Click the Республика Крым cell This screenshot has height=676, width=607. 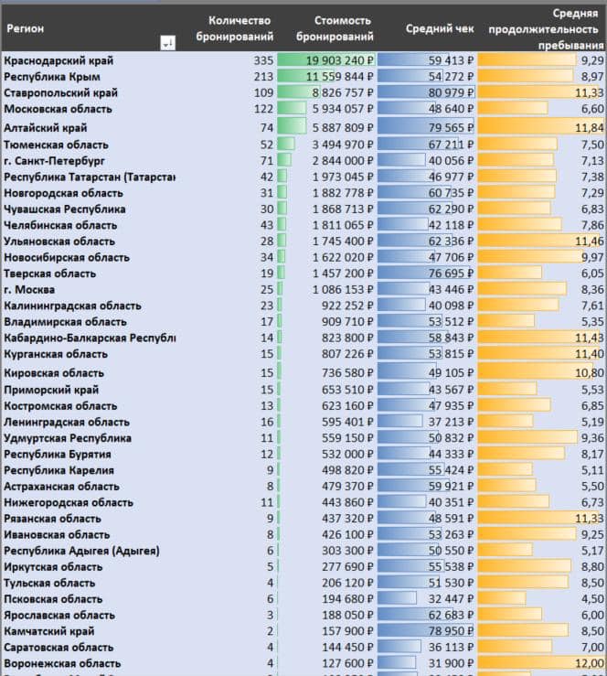[x=52, y=77]
